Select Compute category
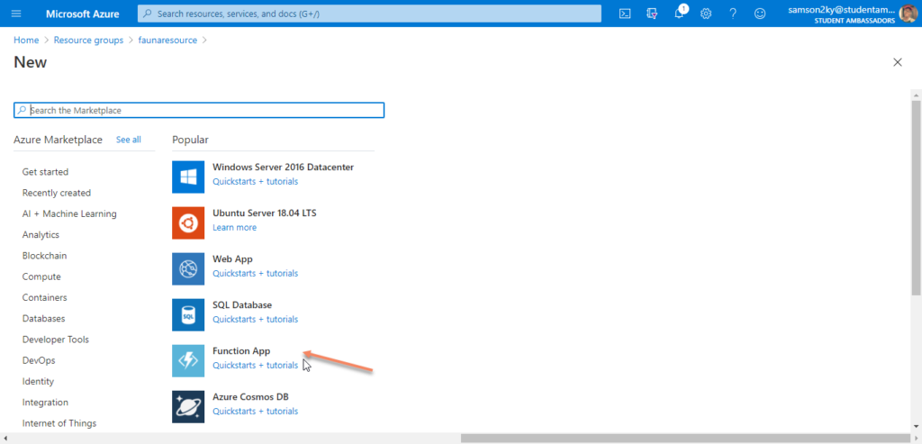922x444 pixels. pyautogui.click(x=41, y=276)
